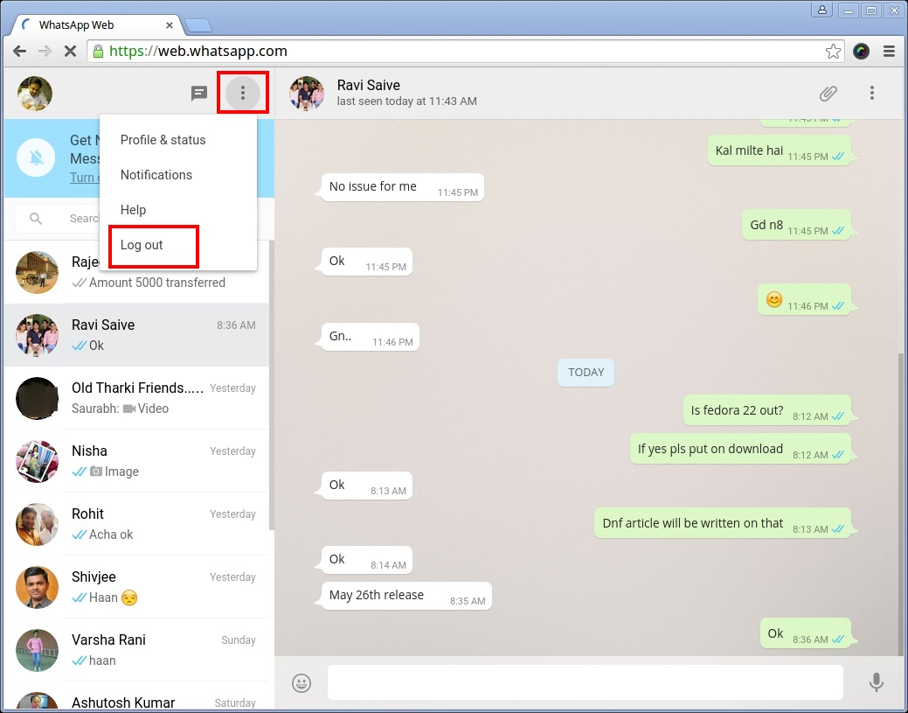
Task: Bookmark this page with star icon
Action: click(833, 51)
